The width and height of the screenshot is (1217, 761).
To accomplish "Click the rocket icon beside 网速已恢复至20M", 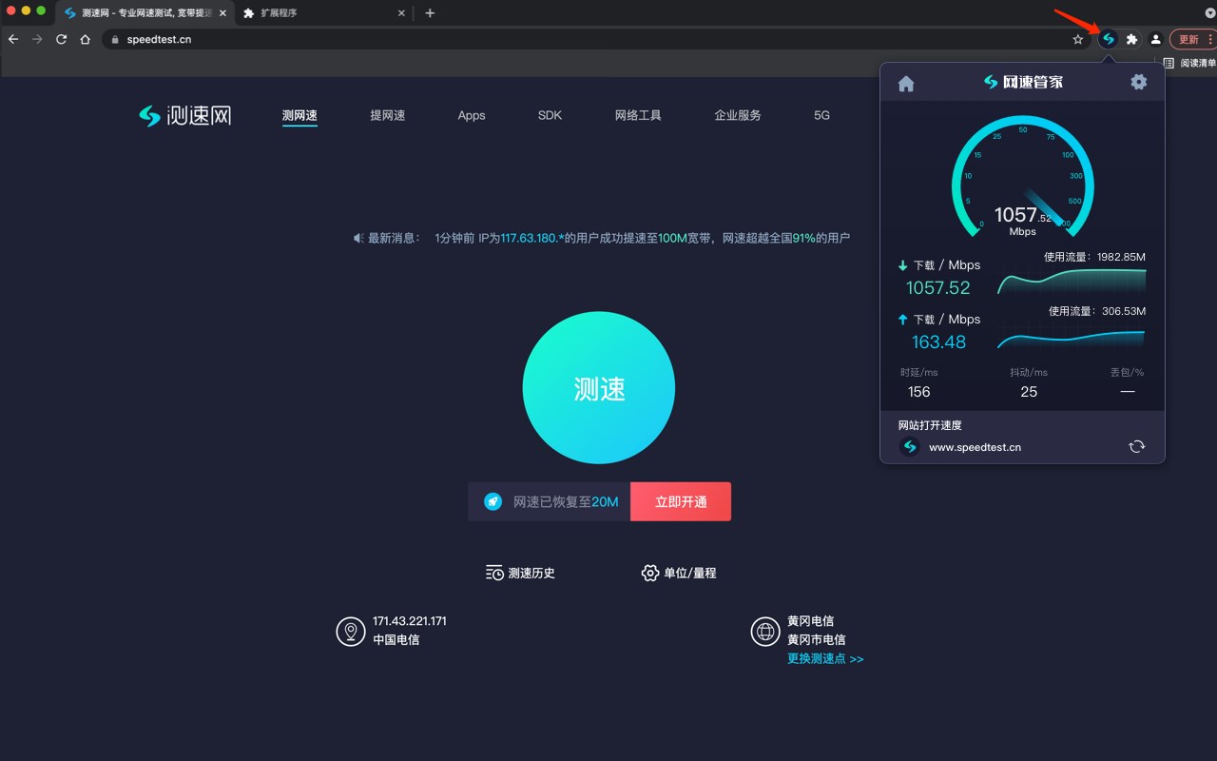I will [x=493, y=501].
